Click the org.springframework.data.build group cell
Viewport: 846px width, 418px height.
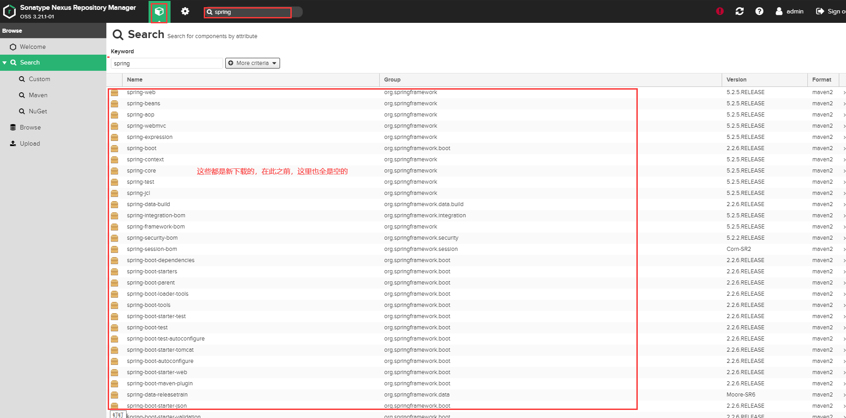(424, 204)
